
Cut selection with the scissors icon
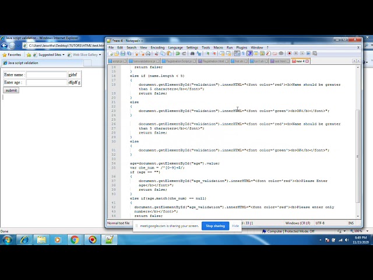157,54
